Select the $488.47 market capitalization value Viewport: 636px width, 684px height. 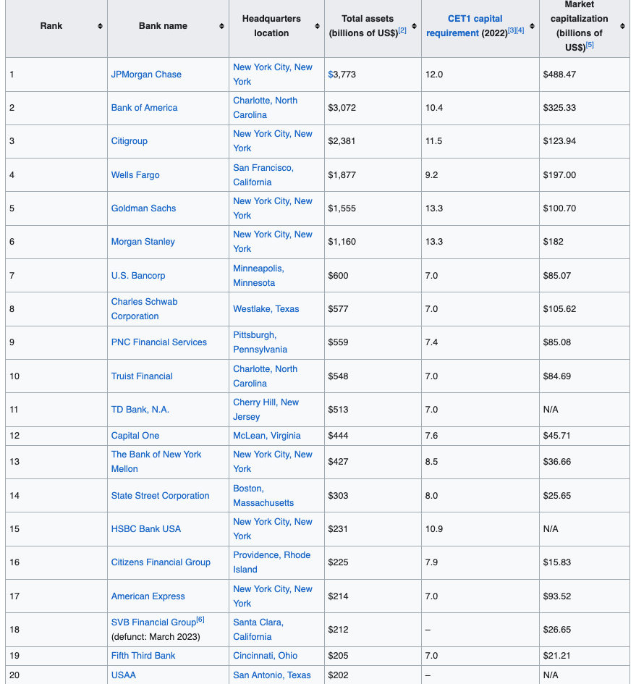559,75
